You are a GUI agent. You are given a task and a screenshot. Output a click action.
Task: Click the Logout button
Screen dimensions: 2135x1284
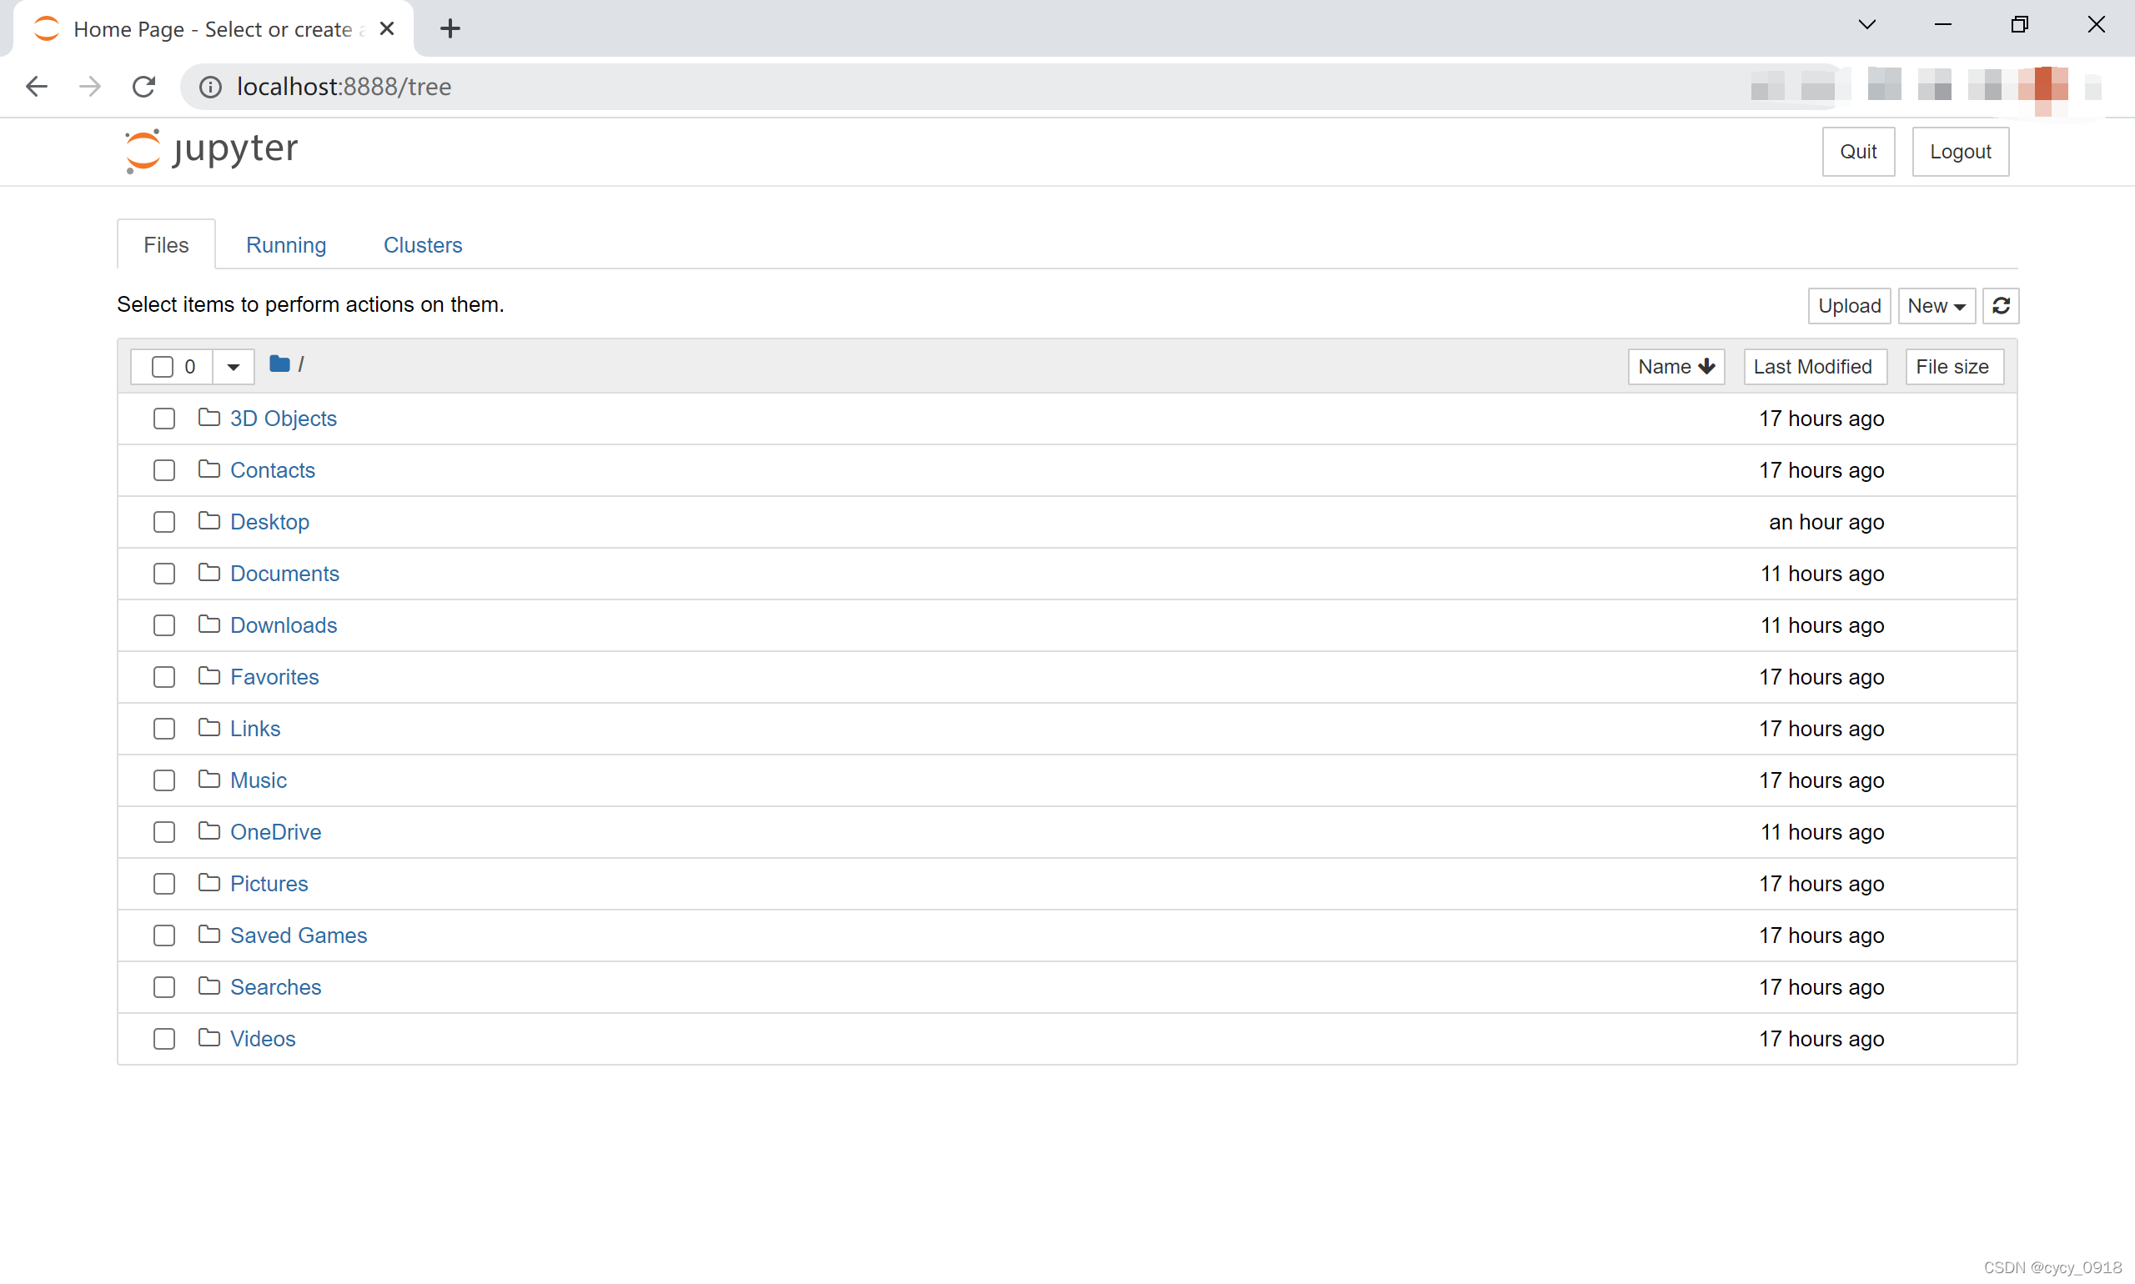pyautogui.click(x=1960, y=152)
